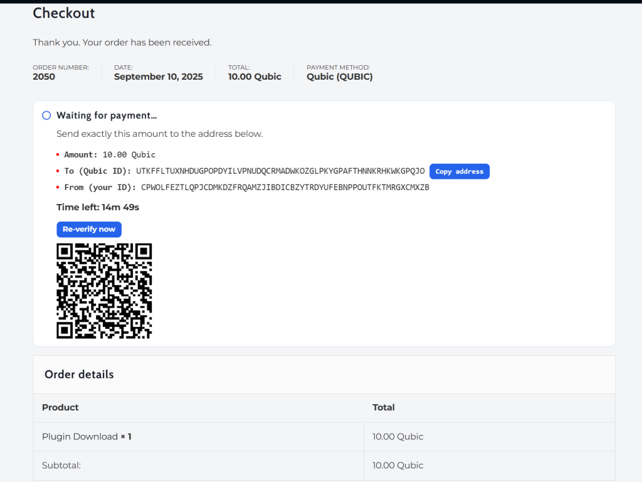642x482 pixels.
Task: Click the Time left countdown text
Action: click(98, 207)
